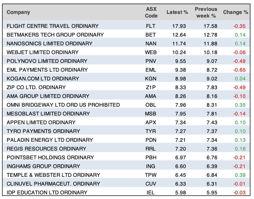
Task: Select the PNV ticker code cell
Action: click(151, 61)
